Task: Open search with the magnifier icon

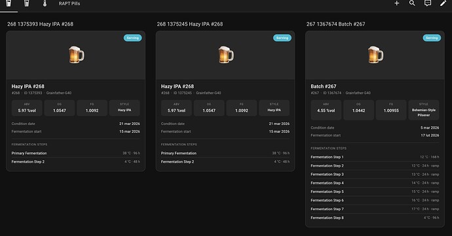Action: click(412, 3)
